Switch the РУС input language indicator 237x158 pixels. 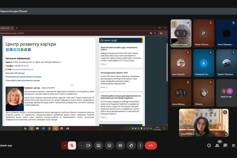click(x=151, y=129)
